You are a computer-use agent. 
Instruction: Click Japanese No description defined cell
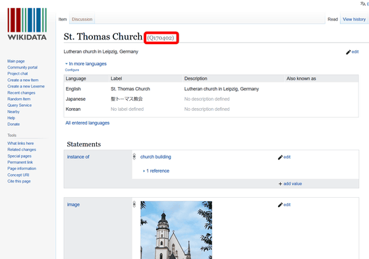207,99
